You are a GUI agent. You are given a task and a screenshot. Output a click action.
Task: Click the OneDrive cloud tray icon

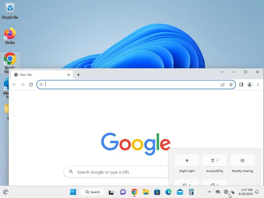[218, 192]
